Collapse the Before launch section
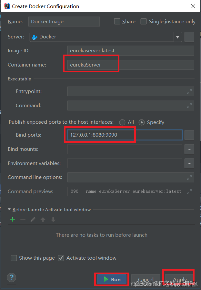Screen dimensions: 201x290 9,210
